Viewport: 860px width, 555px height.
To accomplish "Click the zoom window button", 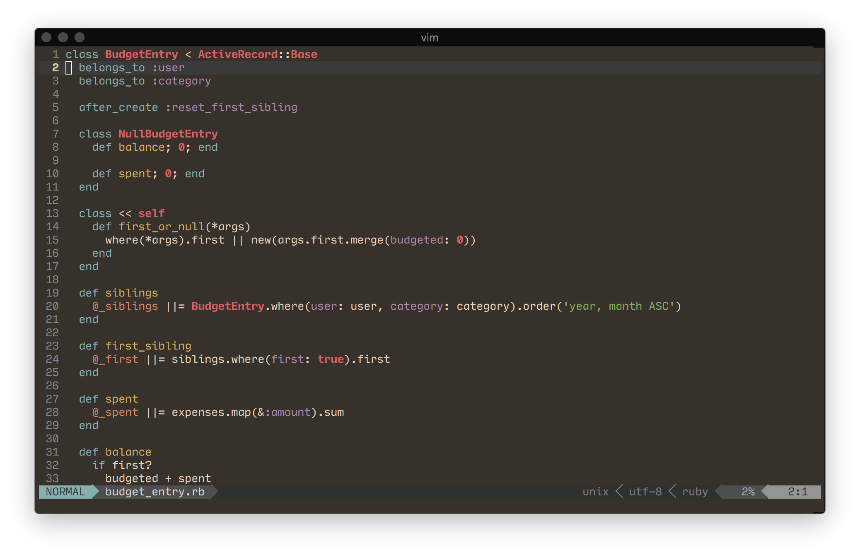I will [x=80, y=37].
